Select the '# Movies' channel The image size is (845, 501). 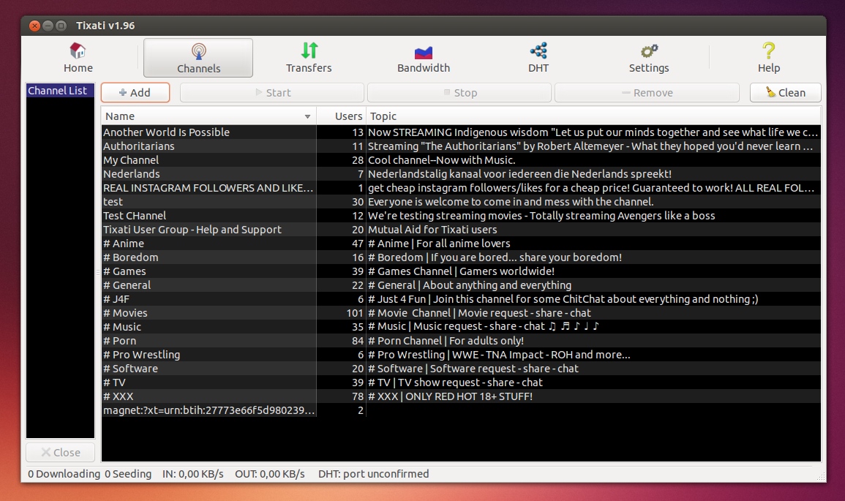[461, 313]
